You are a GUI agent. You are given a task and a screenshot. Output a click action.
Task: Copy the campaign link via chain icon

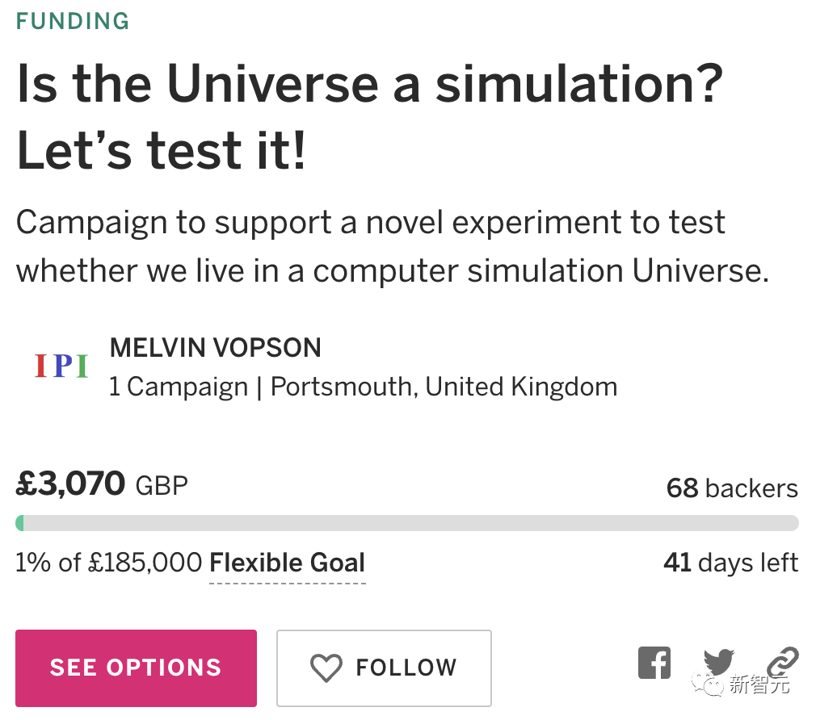point(782,661)
